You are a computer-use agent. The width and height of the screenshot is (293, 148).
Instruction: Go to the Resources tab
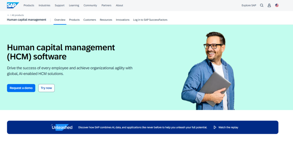(106, 20)
